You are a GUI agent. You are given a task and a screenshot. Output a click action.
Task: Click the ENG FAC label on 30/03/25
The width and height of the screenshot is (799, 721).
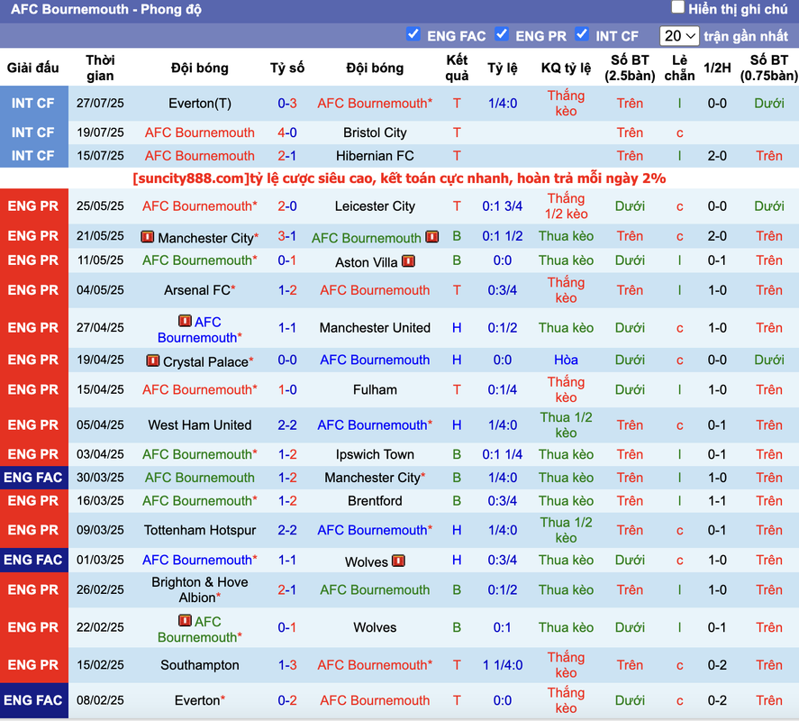pos(33,478)
